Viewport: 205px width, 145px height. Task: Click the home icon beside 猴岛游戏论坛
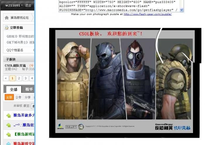click(6, 18)
